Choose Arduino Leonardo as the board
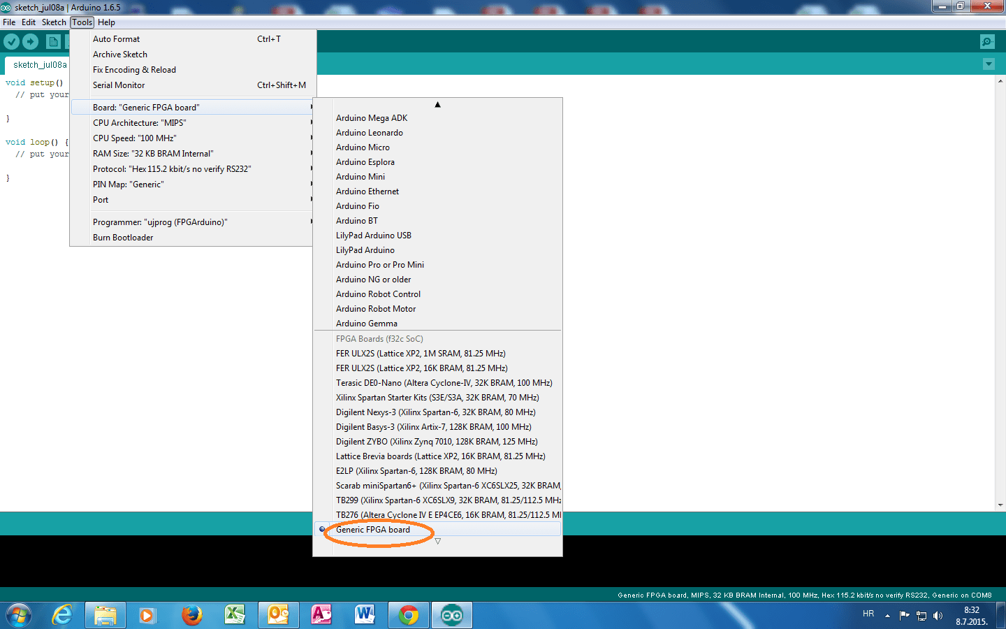 [x=369, y=133]
